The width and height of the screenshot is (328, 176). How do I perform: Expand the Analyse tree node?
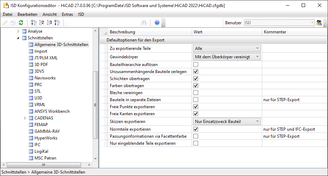point(18,31)
